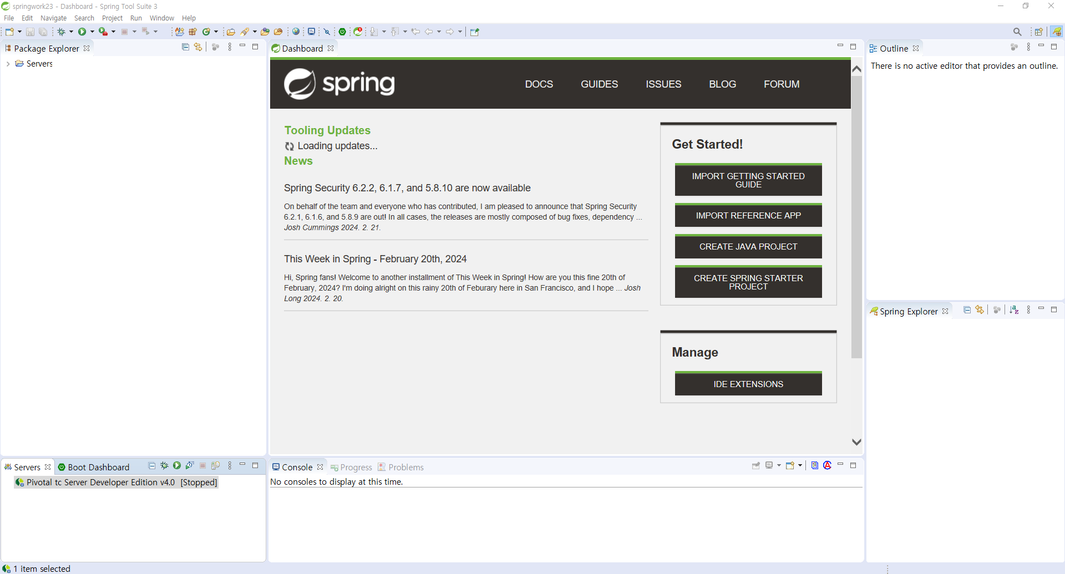Viewport: 1065px width, 574px height.
Task: Open Forward navigation history dropdown arrow
Action: pos(460,32)
